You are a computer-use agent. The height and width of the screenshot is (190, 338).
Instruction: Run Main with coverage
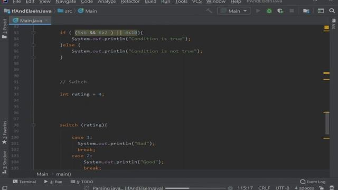pos(280,11)
